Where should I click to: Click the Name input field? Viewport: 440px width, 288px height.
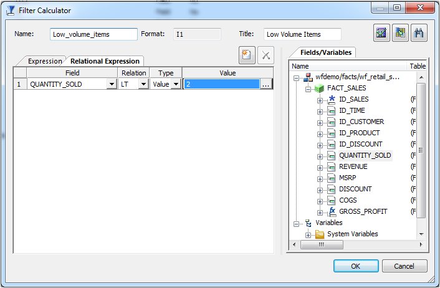tap(93, 34)
